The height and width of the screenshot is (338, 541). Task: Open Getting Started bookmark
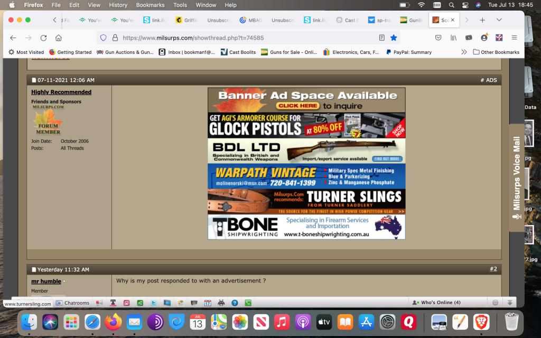click(x=70, y=52)
